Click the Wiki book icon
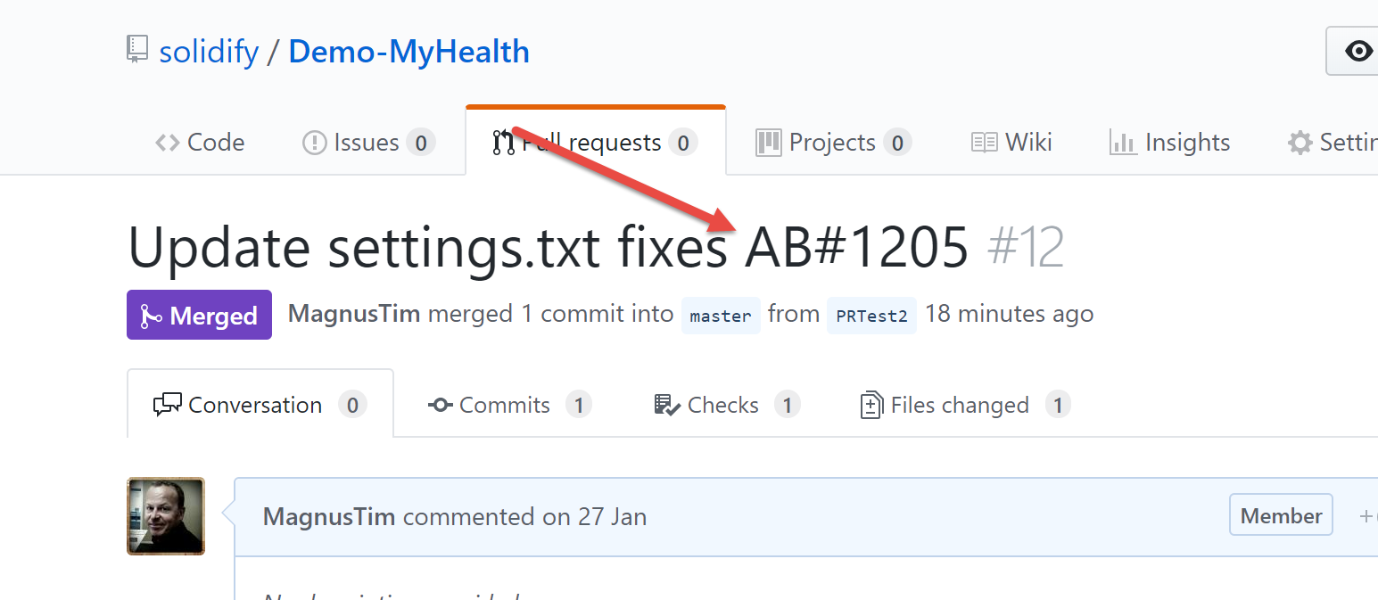This screenshot has width=1378, height=600. click(x=985, y=143)
